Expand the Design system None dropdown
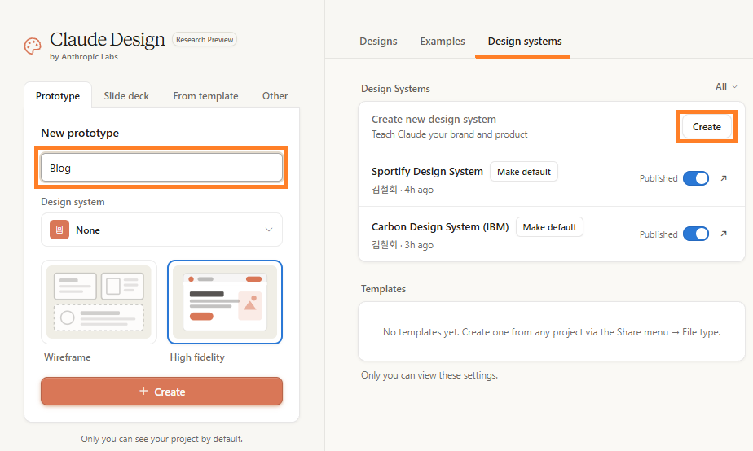The width and height of the screenshot is (753, 451). 161,230
